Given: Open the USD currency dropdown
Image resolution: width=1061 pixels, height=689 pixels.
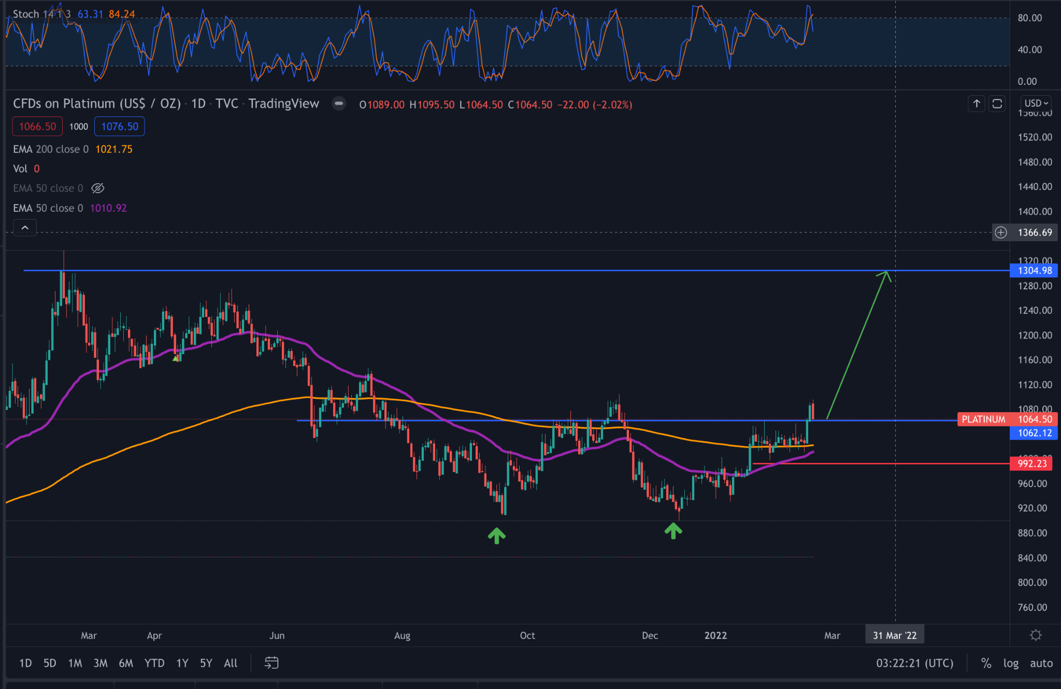Looking at the screenshot, I should (1036, 103).
